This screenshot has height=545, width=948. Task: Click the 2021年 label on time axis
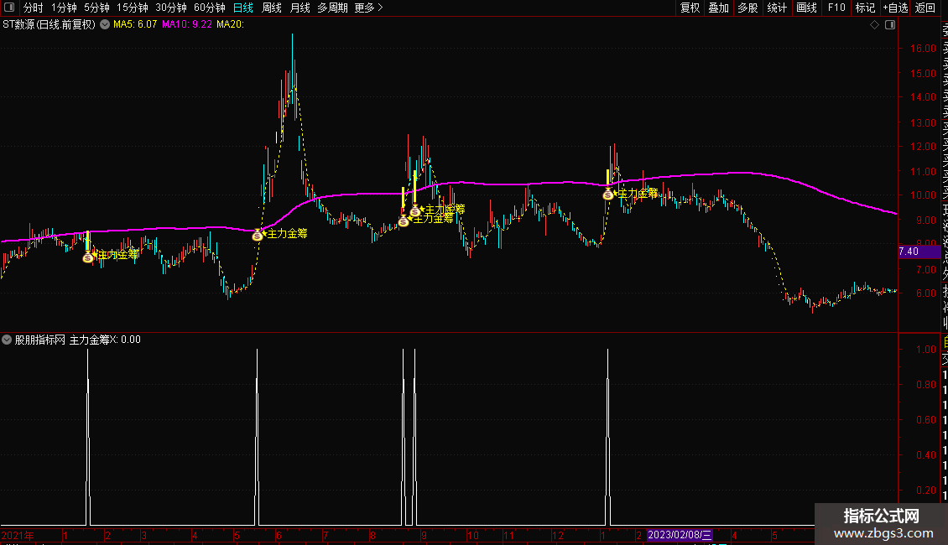18,535
